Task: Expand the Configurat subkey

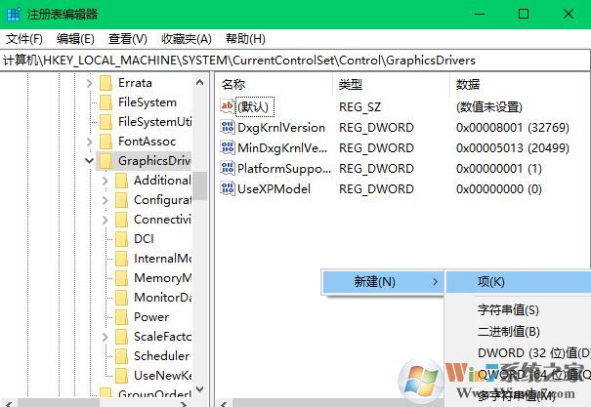Action: (106, 200)
